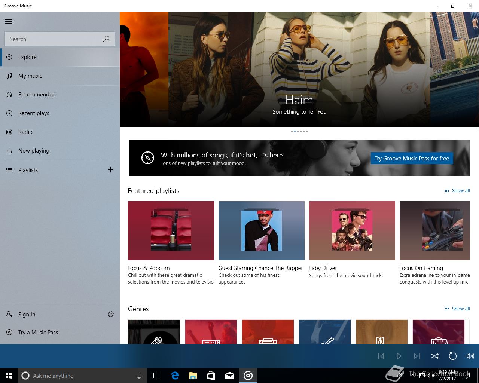Open Focus & Popcorn playlist thumbnail
This screenshot has width=479, height=383.
point(171,231)
